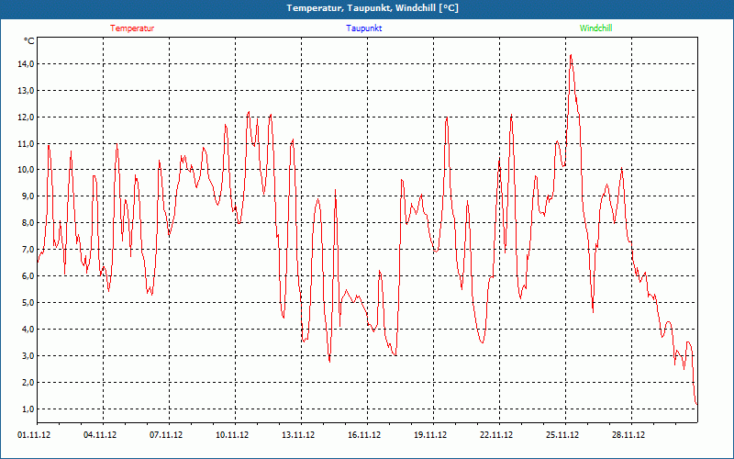Click the green Windchill legend label
The image size is (734, 459).
[595, 28]
